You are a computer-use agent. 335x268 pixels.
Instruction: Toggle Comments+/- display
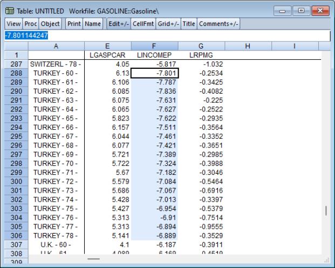pos(218,24)
